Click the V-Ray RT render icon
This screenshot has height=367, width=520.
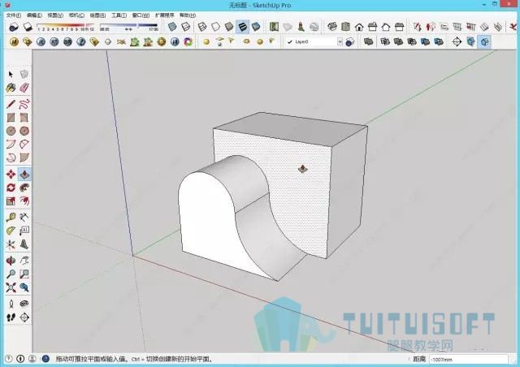click(54, 41)
